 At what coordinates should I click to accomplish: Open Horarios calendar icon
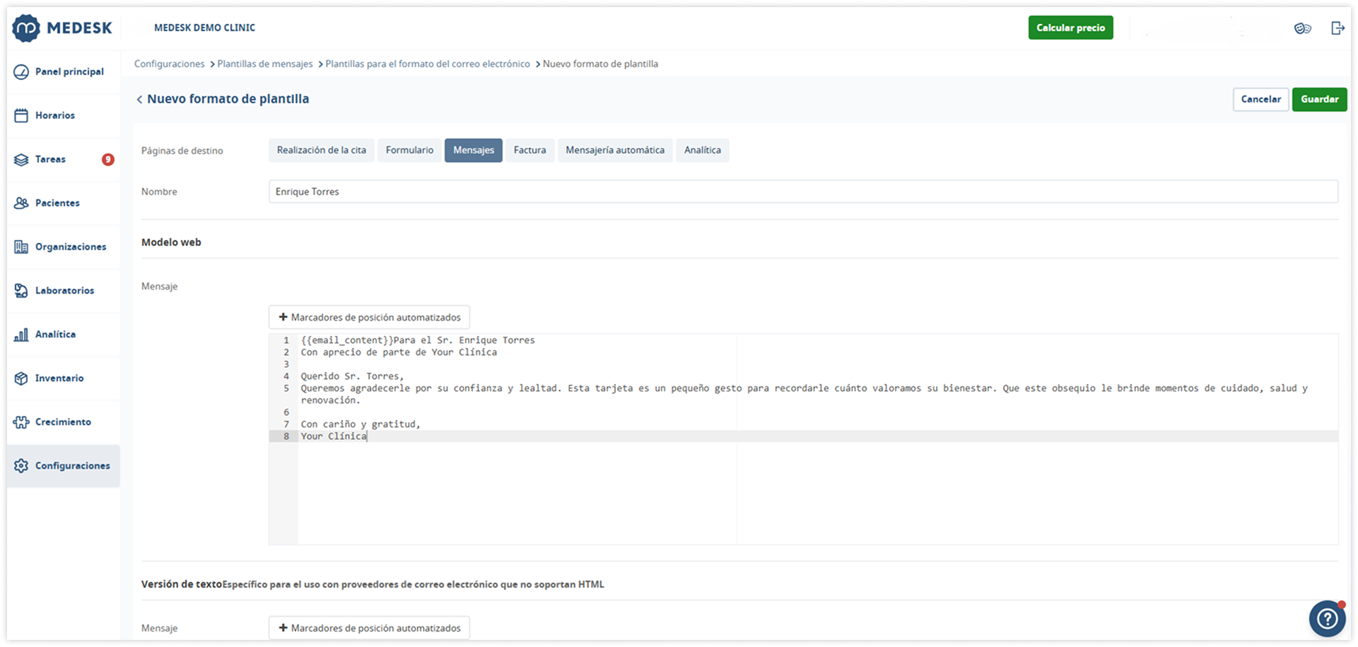point(21,115)
